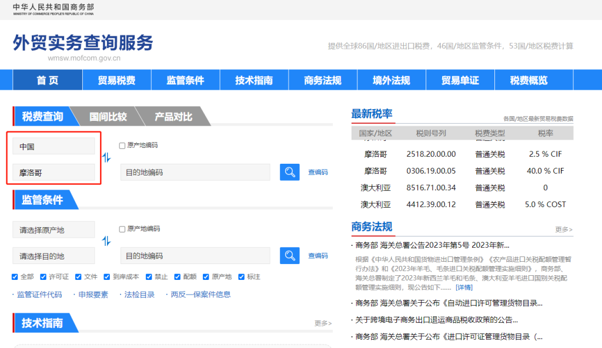Click tariff code 0306.19.00.05
This screenshot has width=602, height=348.
[431, 171]
